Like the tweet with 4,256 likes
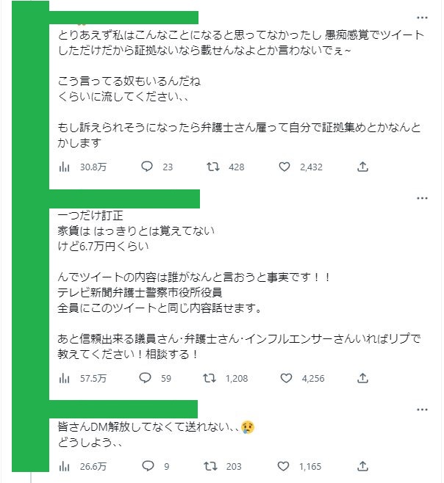444x483 pixels. (x=285, y=378)
